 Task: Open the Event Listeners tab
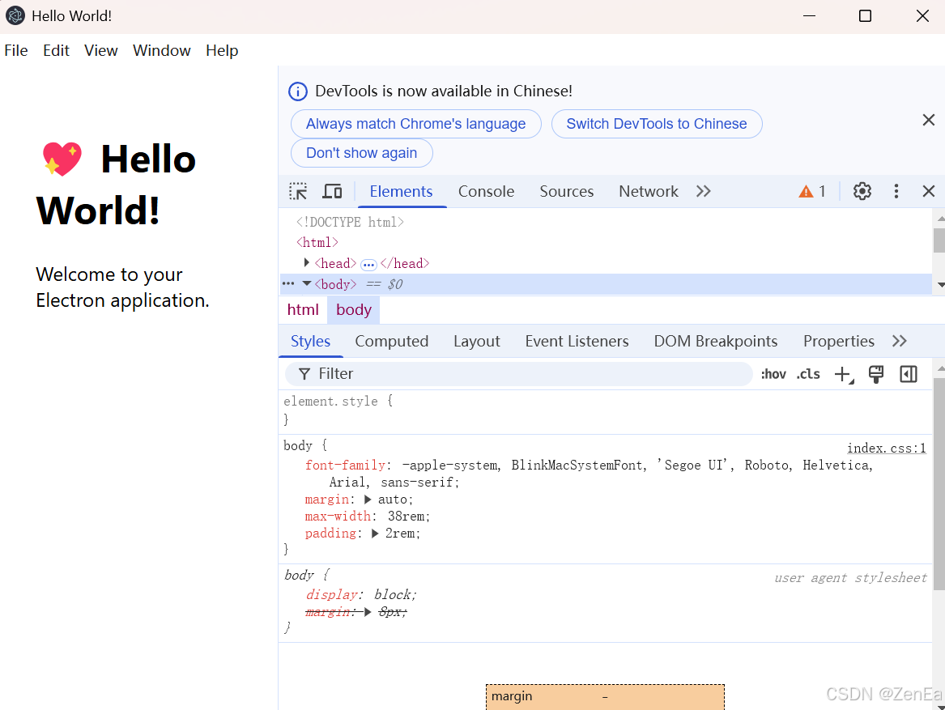pyautogui.click(x=577, y=341)
